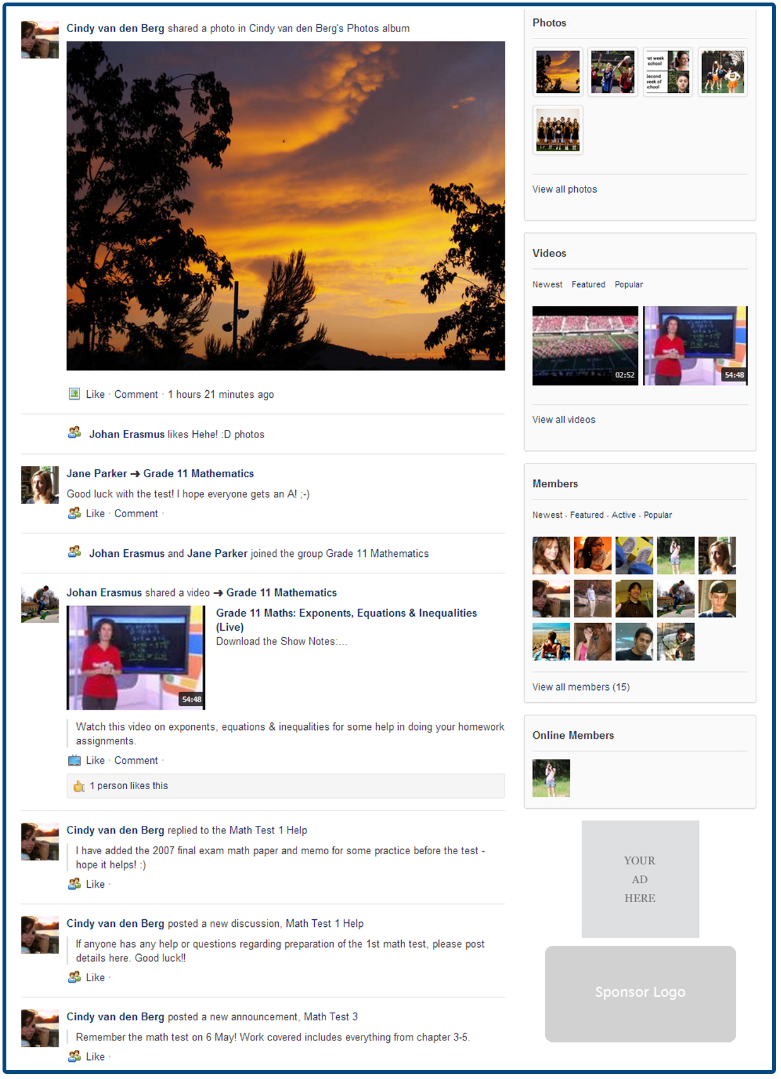Click the video icon beside Like under the shared video

pyautogui.click(x=74, y=760)
